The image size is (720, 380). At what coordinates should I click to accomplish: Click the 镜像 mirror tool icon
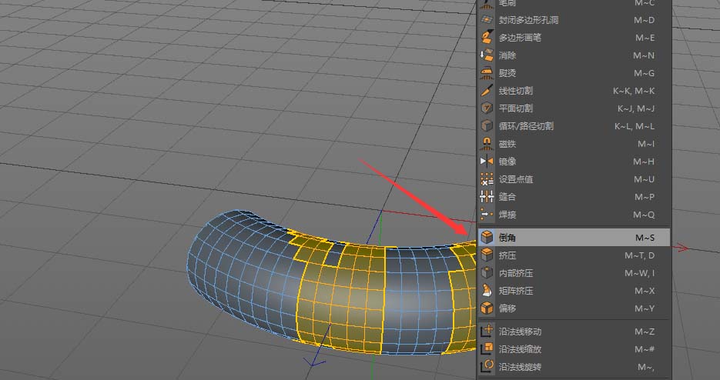pos(487,161)
